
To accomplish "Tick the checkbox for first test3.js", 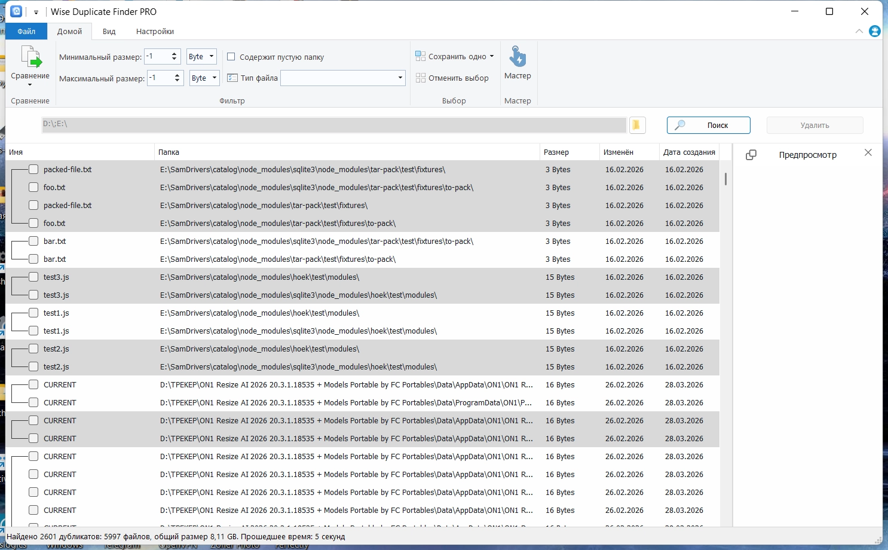I will [33, 277].
